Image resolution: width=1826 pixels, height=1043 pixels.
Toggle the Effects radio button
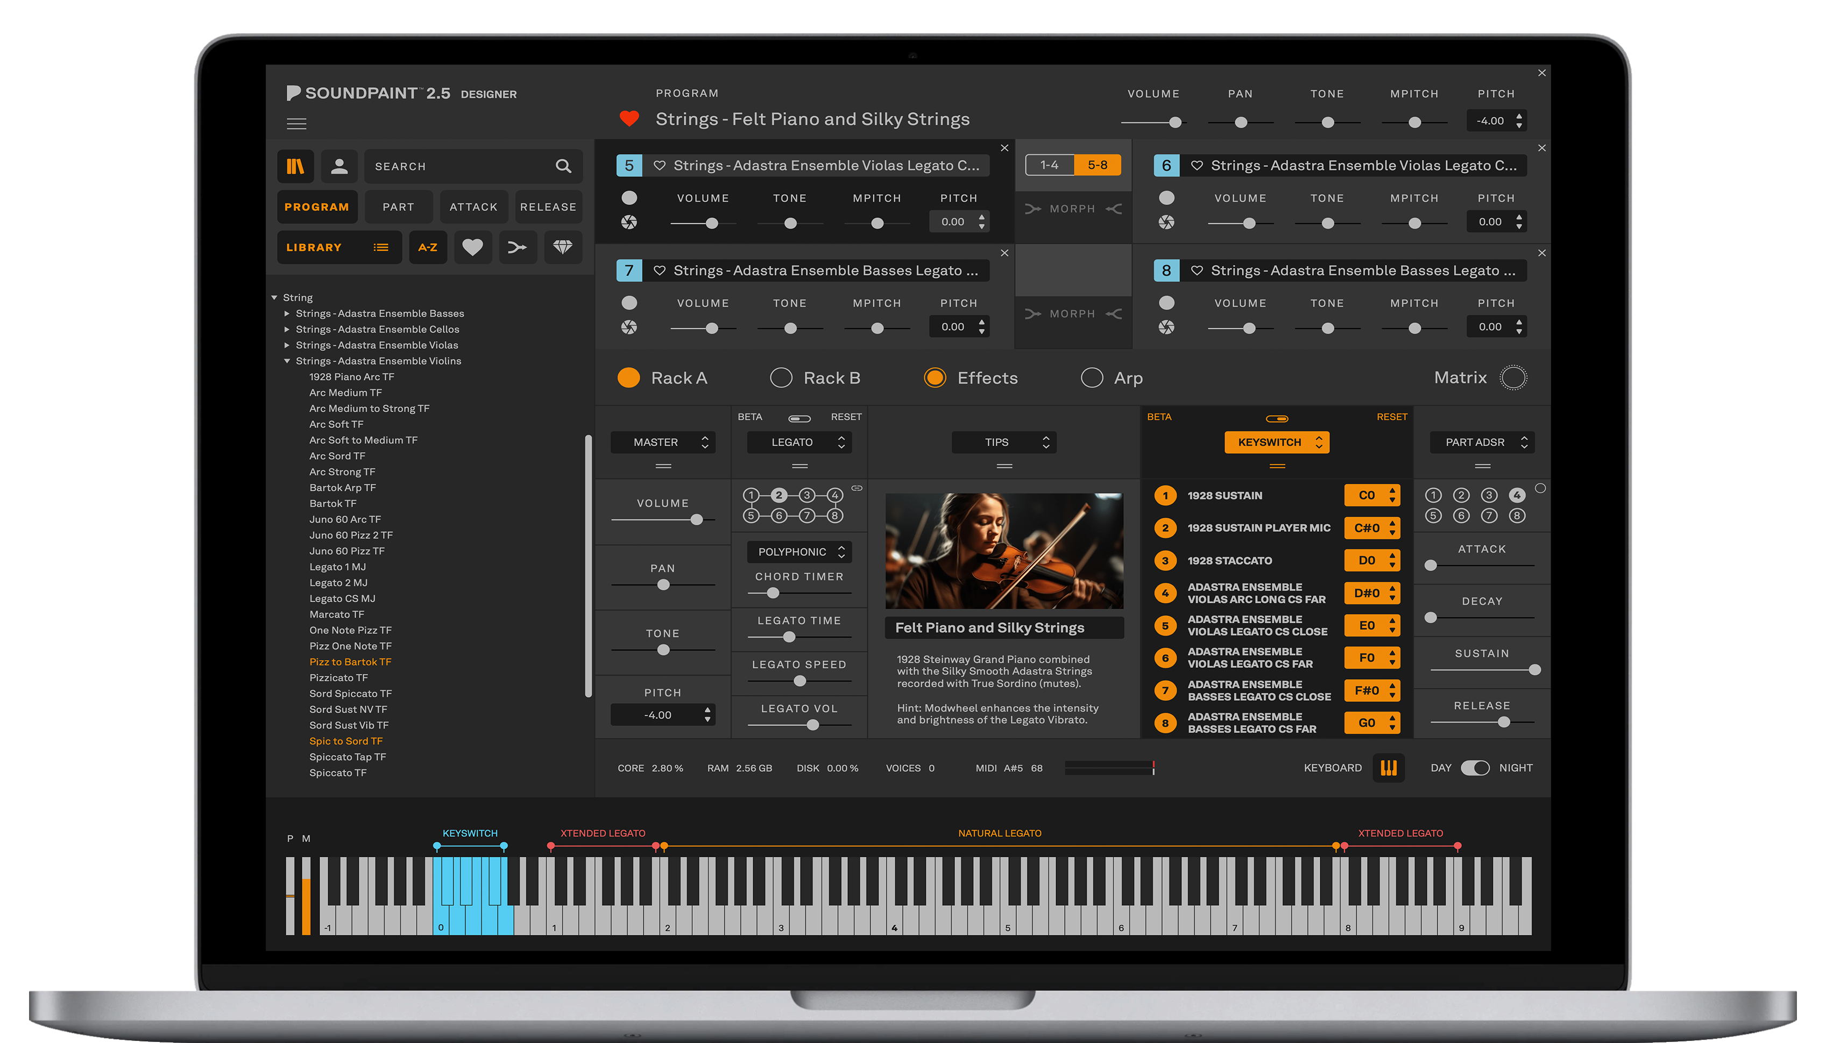(935, 377)
